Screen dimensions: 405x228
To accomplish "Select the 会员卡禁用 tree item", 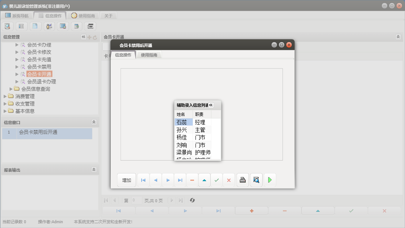I will [x=39, y=67].
